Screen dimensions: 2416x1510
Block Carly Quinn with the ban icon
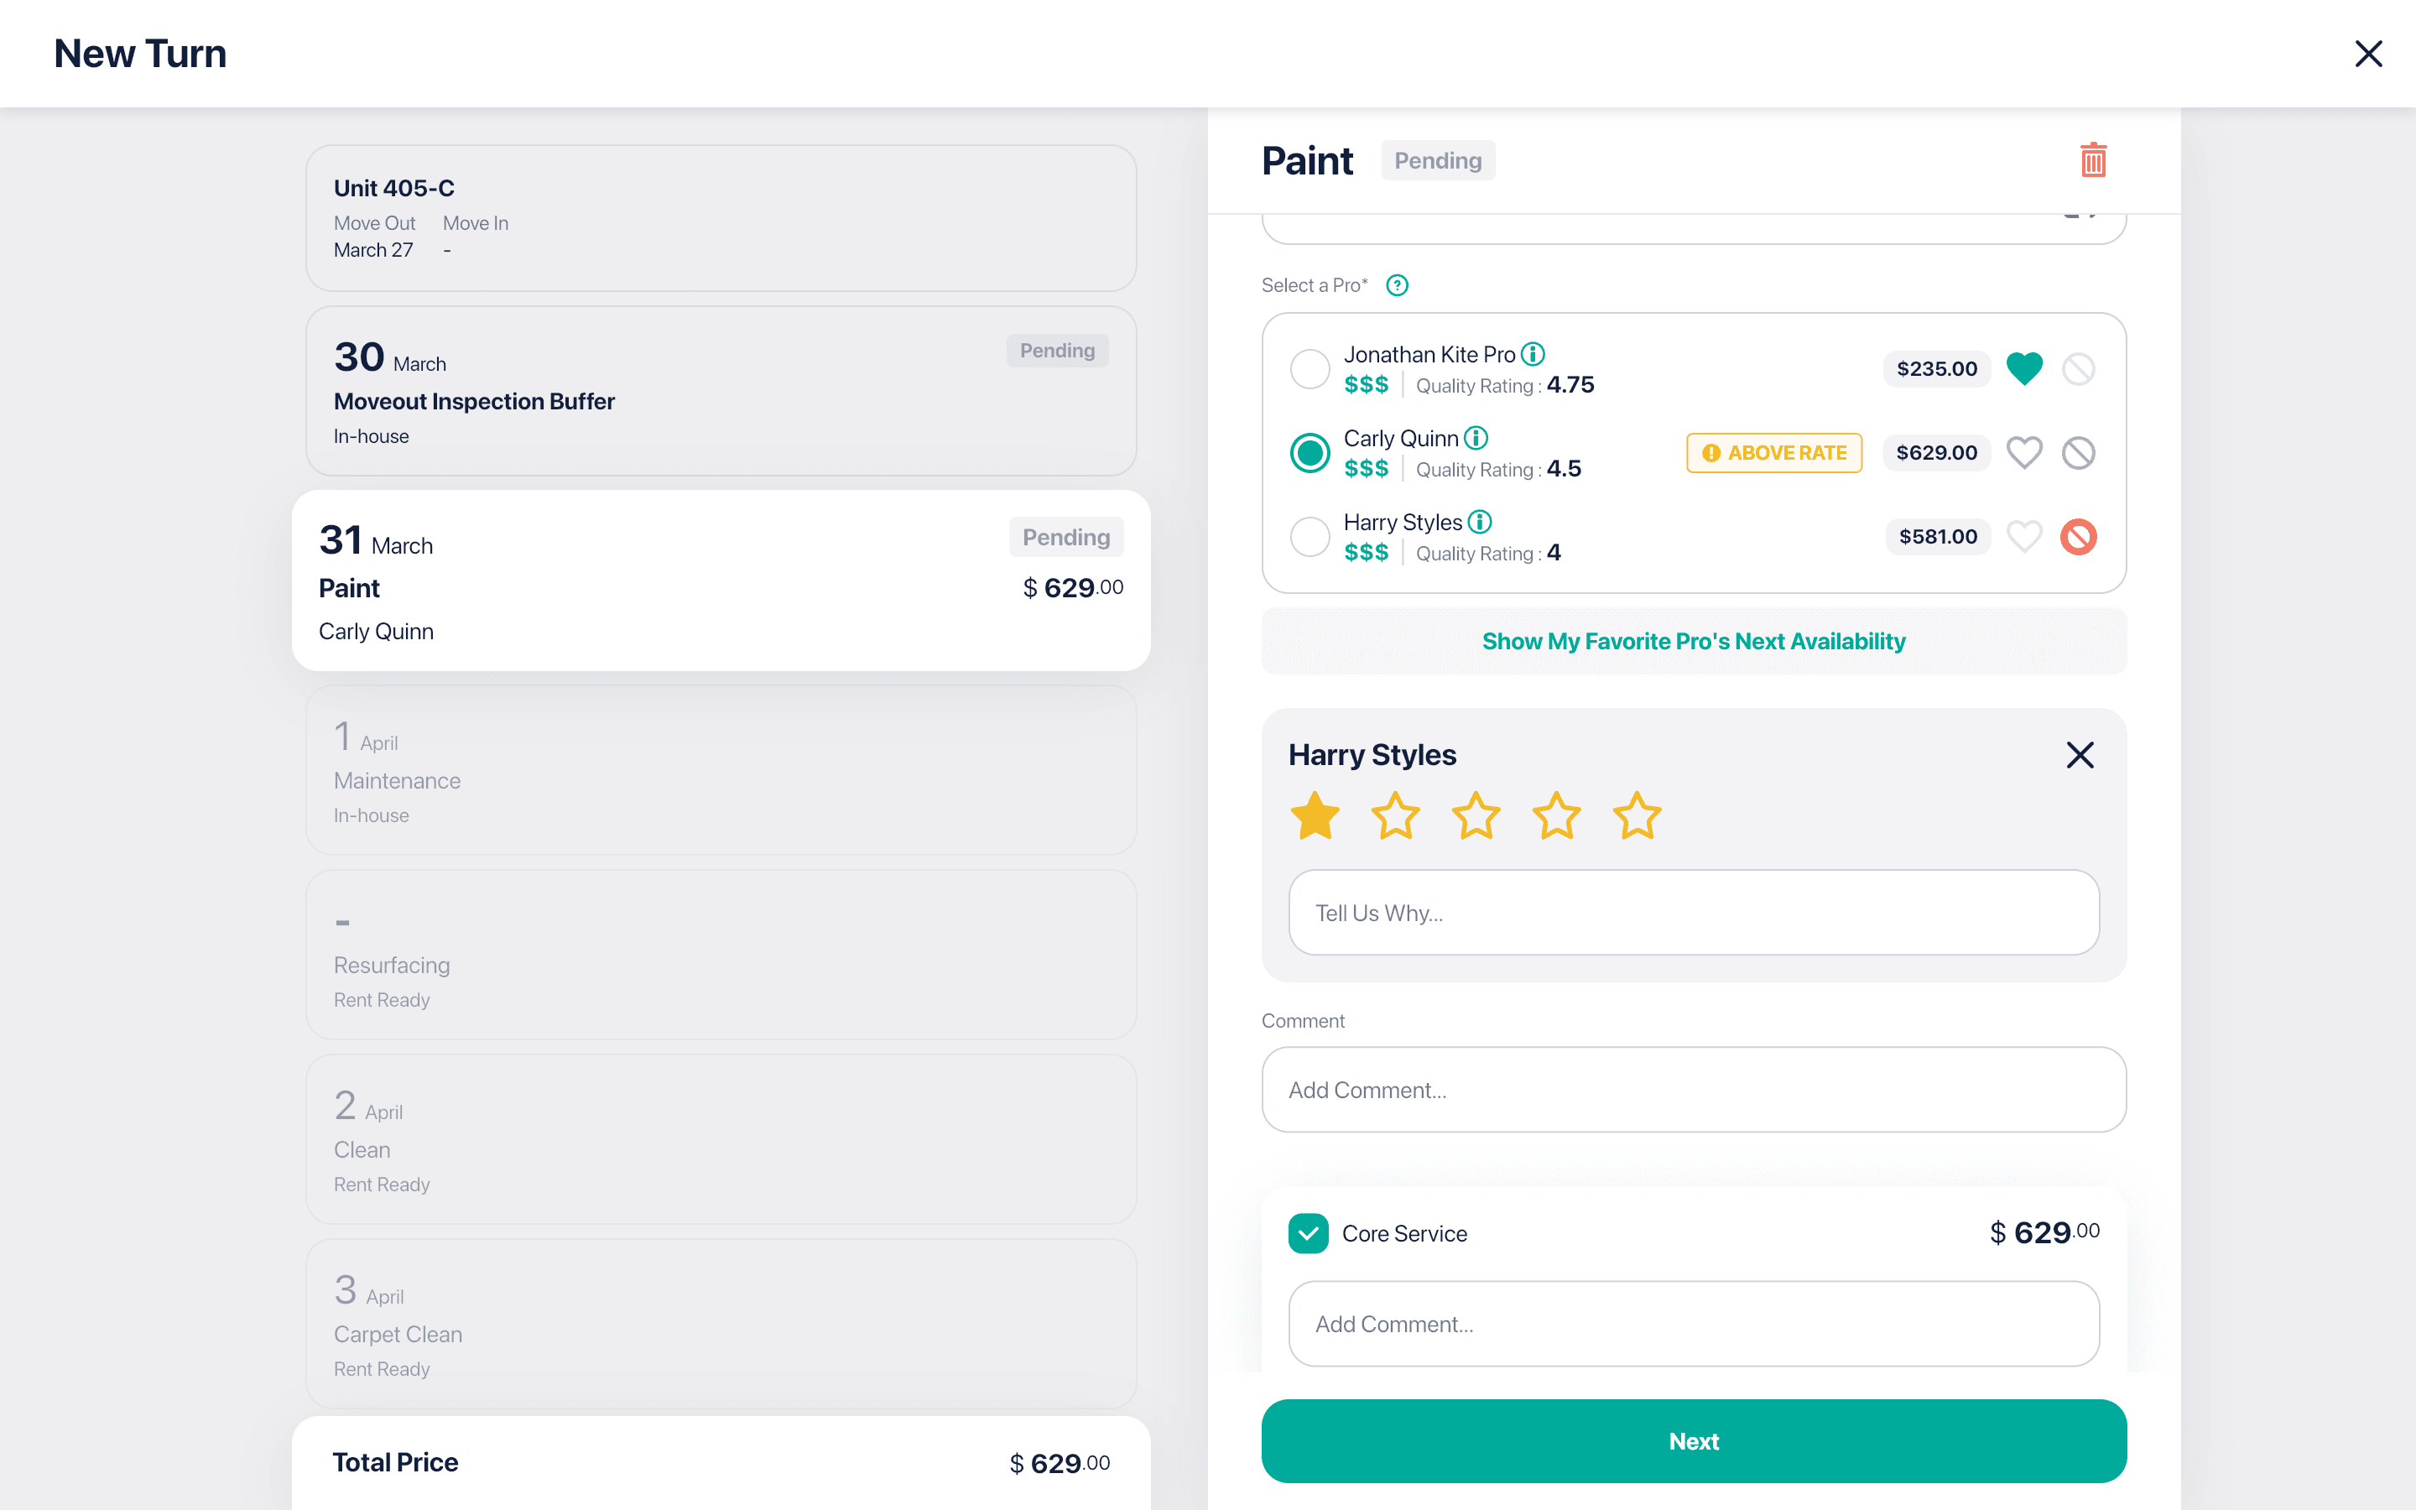2078,452
